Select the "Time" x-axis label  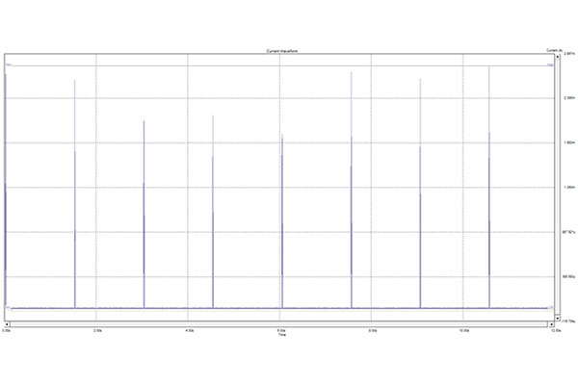[281, 336]
